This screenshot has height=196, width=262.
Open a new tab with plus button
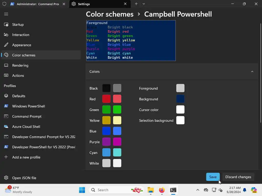click(x=136, y=4)
